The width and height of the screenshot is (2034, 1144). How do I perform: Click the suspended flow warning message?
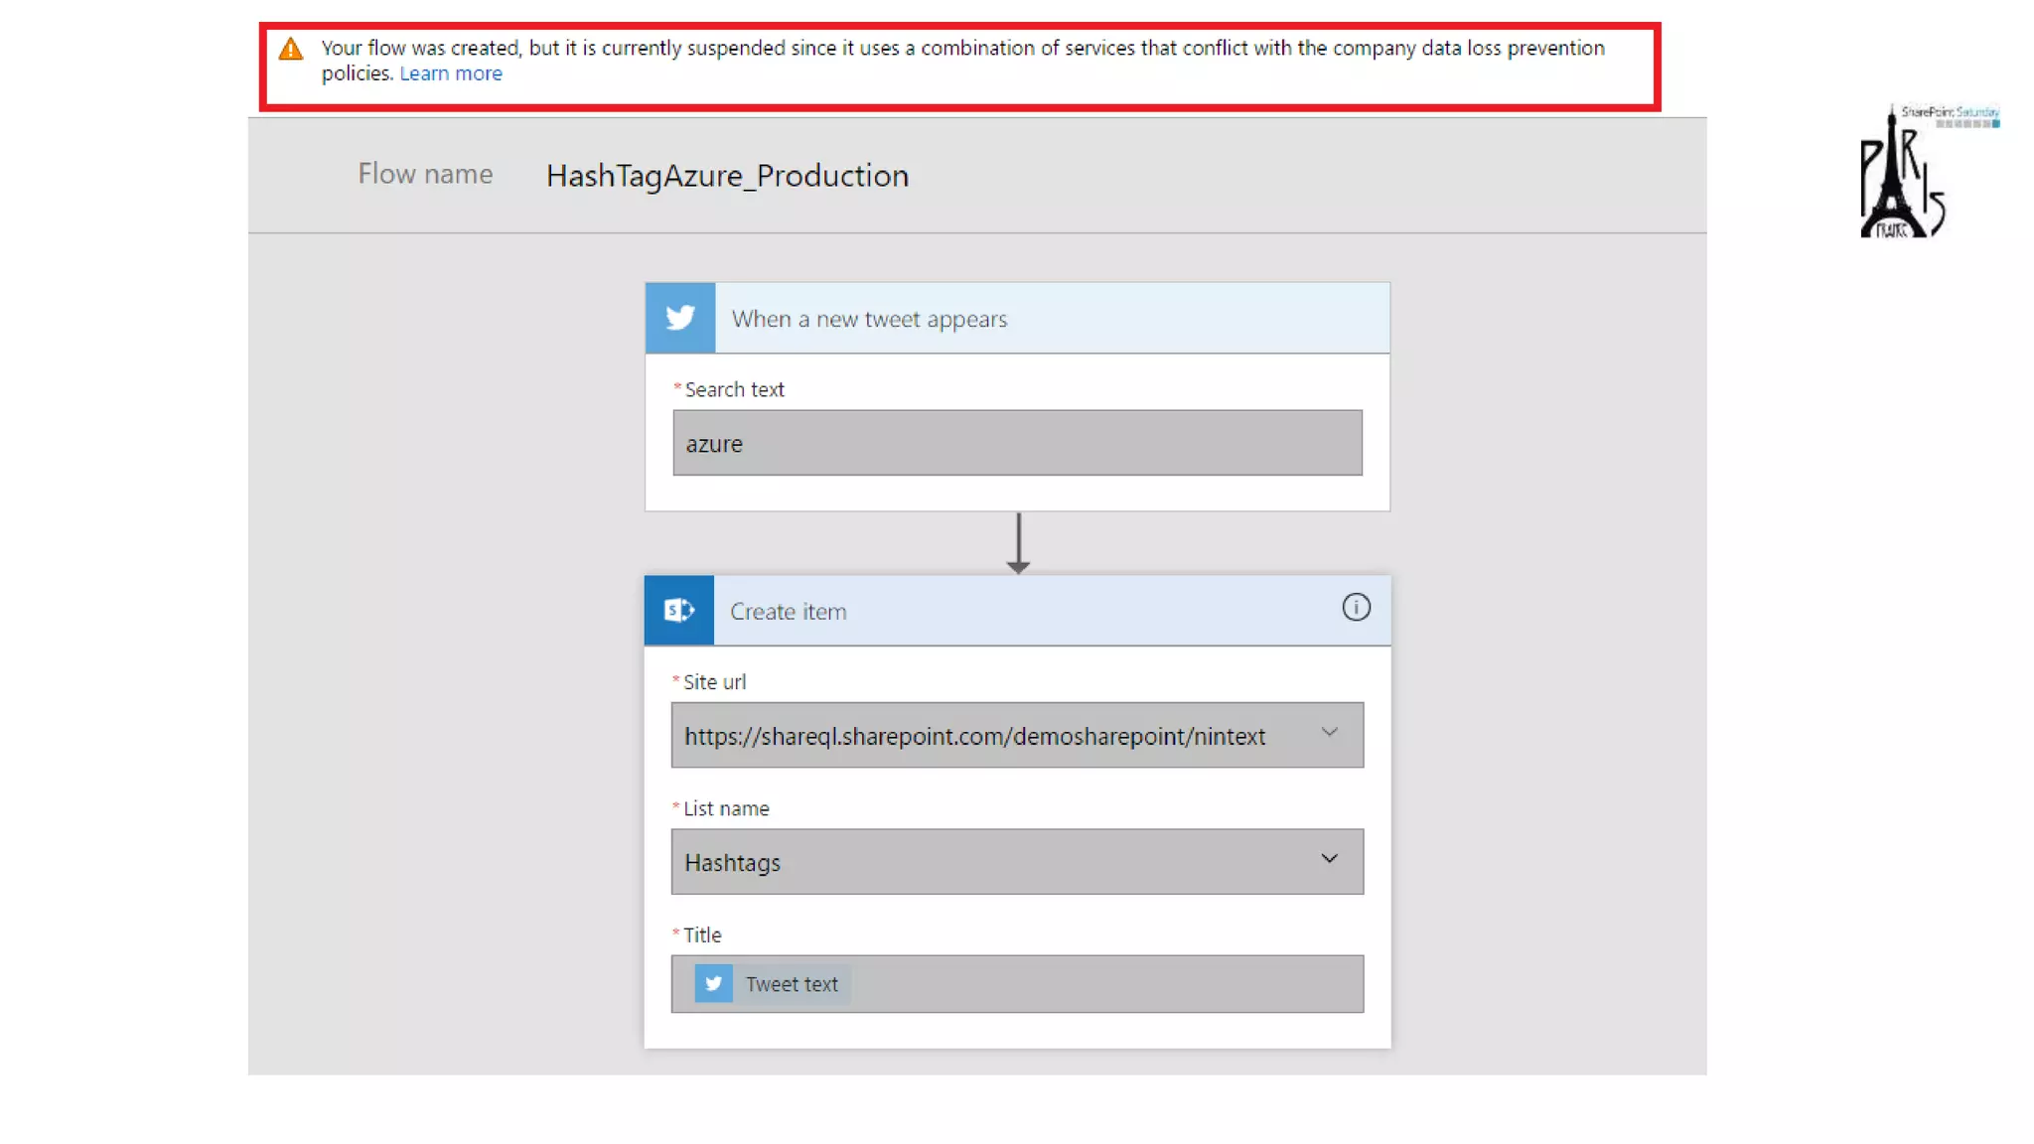pos(961,49)
